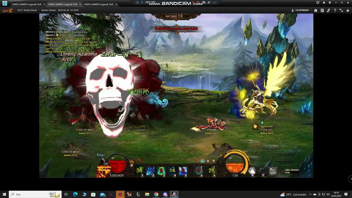Viewport: 352px width, 198px height.
Task: Toggle Otomatik auto-battle button
Action: pyautogui.click(x=273, y=171)
